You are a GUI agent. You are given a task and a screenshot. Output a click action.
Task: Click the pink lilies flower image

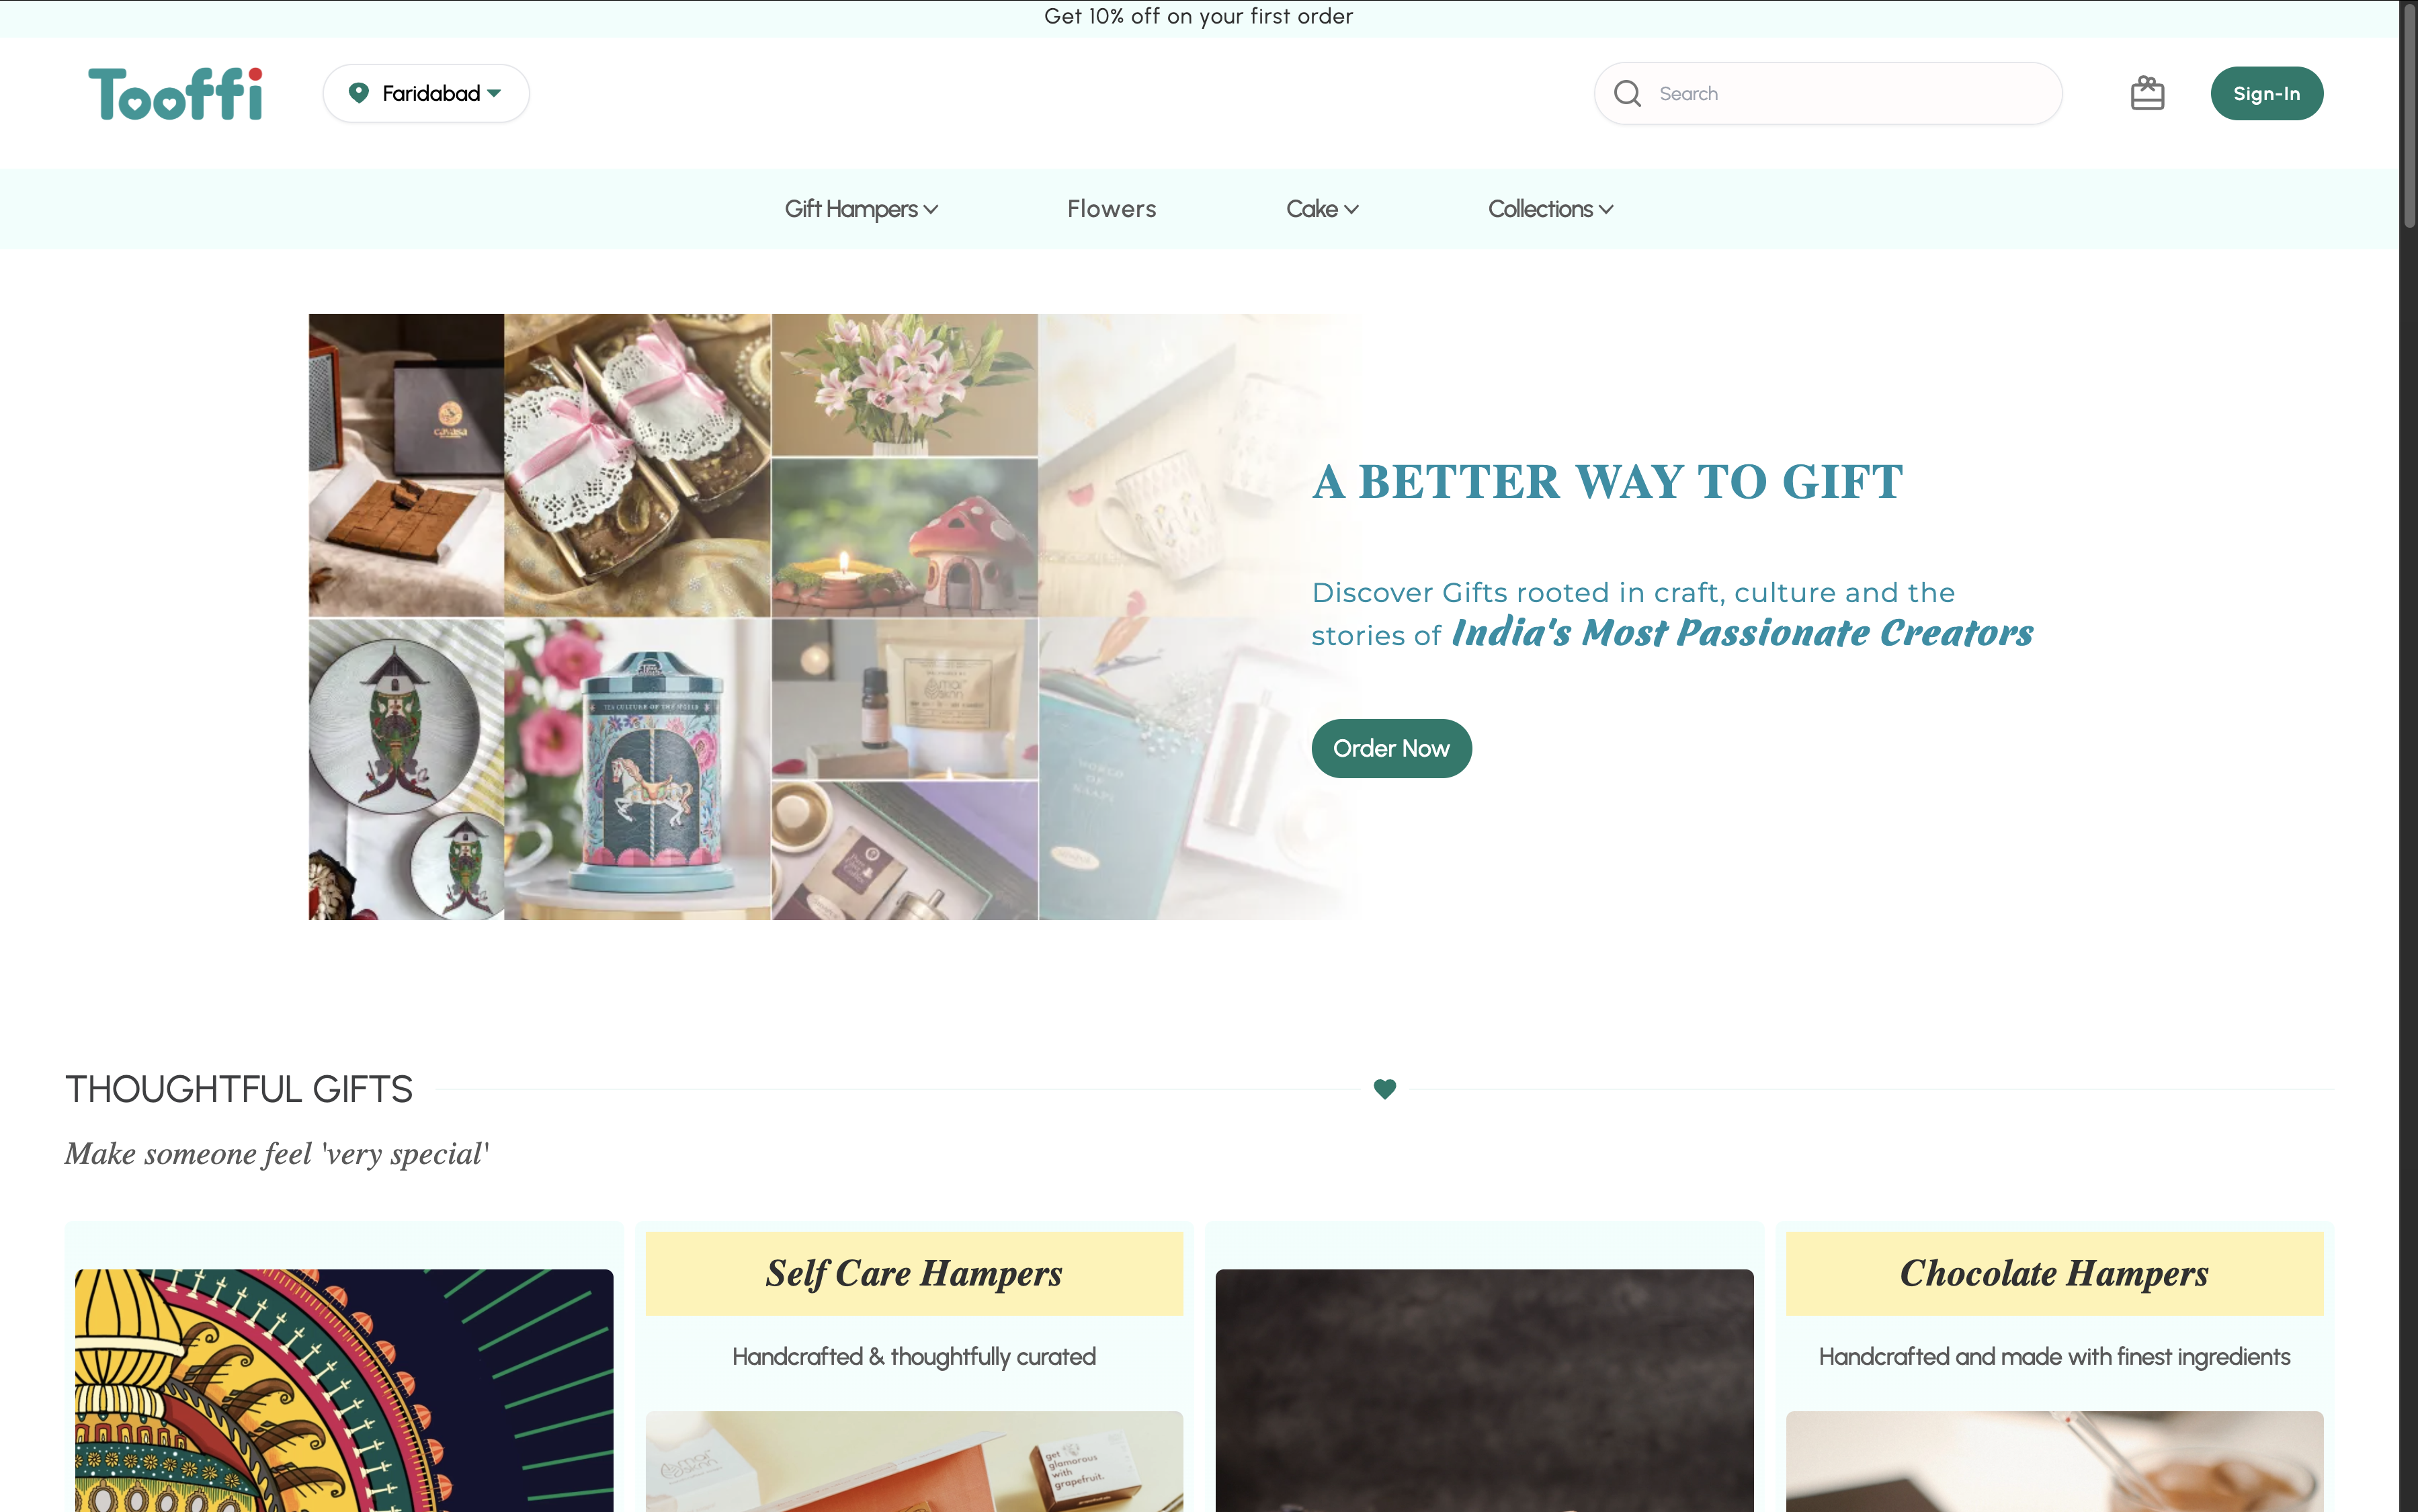(904, 385)
